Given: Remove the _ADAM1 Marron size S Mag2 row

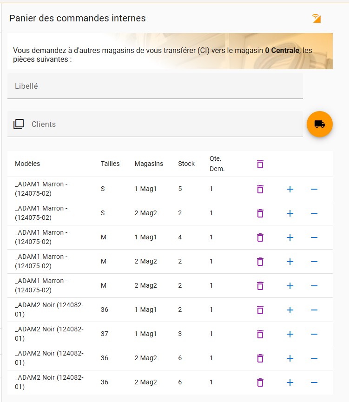Looking at the screenshot, I should pos(260,213).
